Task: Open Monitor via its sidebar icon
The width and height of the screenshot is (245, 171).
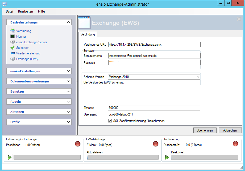Action: 13,37
